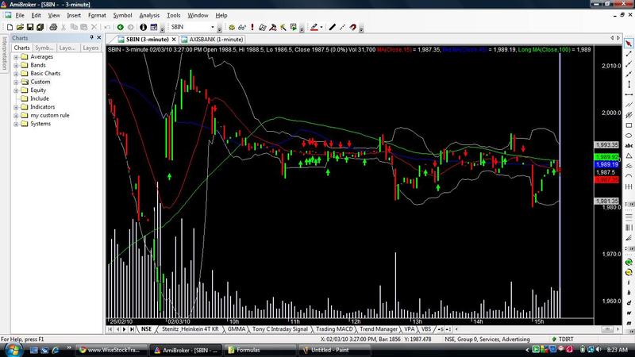Select the Vertical line drawing tool
Viewport: 635px width, 357px height.
629,84
